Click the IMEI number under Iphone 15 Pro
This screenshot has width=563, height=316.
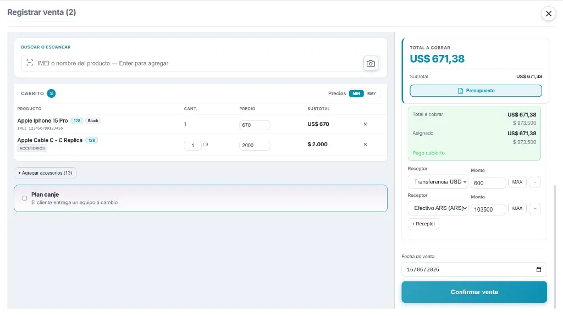(40, 128)
